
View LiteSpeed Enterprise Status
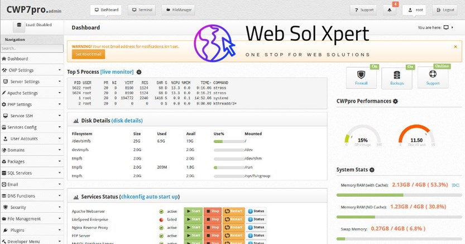point(256,219)
